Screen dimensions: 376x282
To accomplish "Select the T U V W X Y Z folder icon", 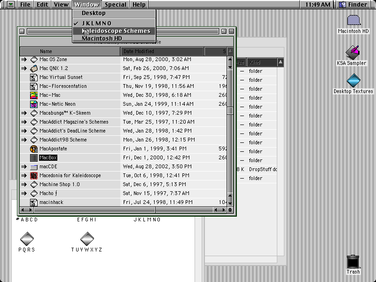I will click(87, 238).
